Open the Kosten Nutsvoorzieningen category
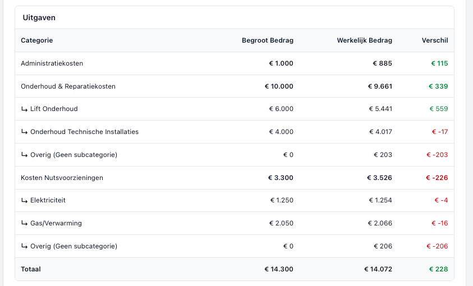 pyautogui.click(x=62, y=178)
